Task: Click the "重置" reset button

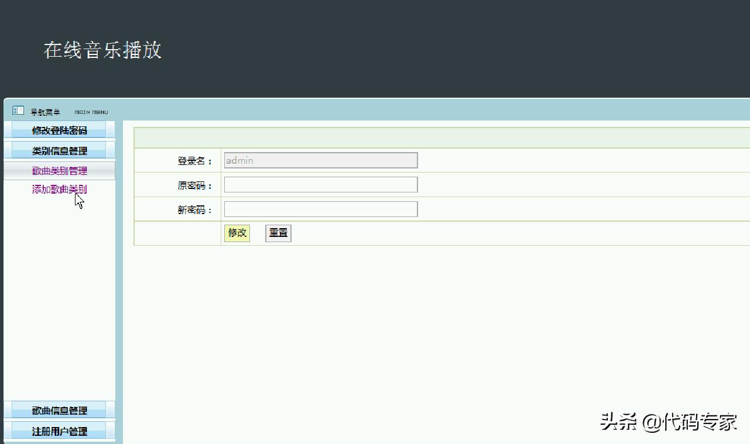Action: coord(278,233)
